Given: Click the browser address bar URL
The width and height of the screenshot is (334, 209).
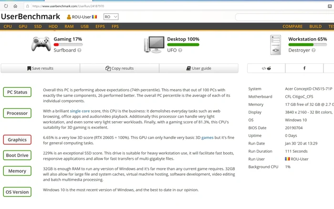Looking at the screenshot, I should tap(68, 6).
